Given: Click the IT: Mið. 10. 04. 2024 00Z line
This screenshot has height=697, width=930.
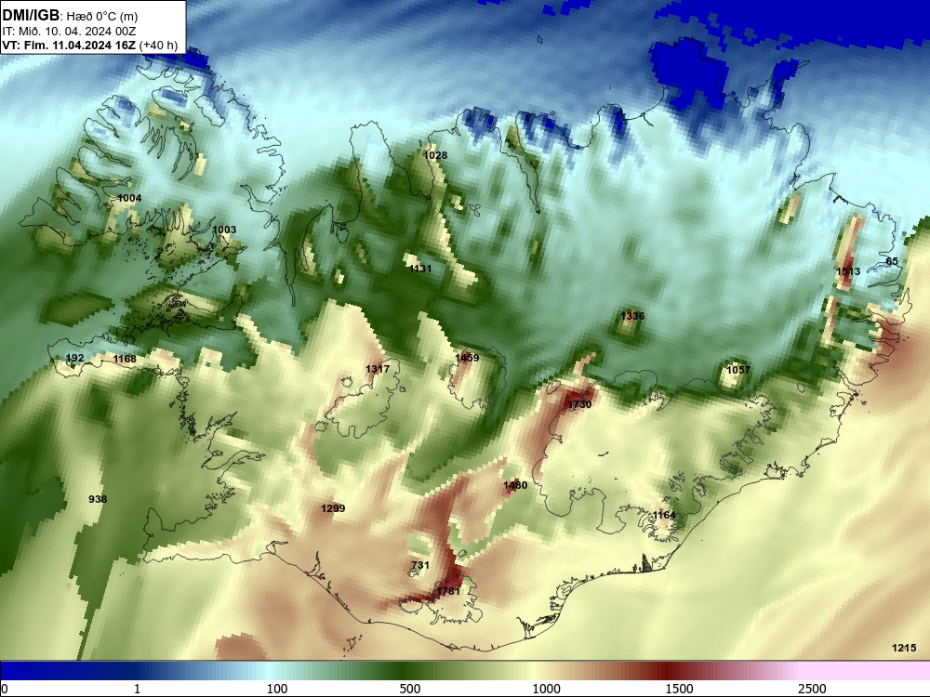Looking at the screenshot, I should pyautogui.click(x=70, y=32).
